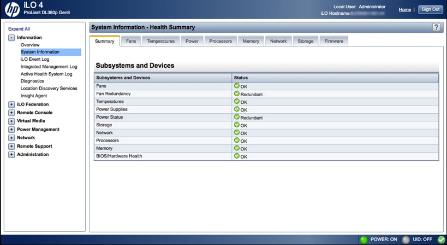Click the Status column header
The image size is (447, 245).
coord(335,78)
